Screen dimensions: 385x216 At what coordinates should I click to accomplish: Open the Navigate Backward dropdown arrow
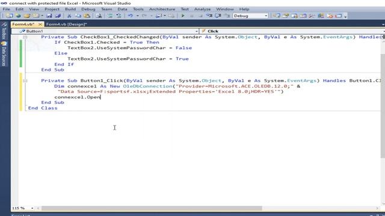165,16
